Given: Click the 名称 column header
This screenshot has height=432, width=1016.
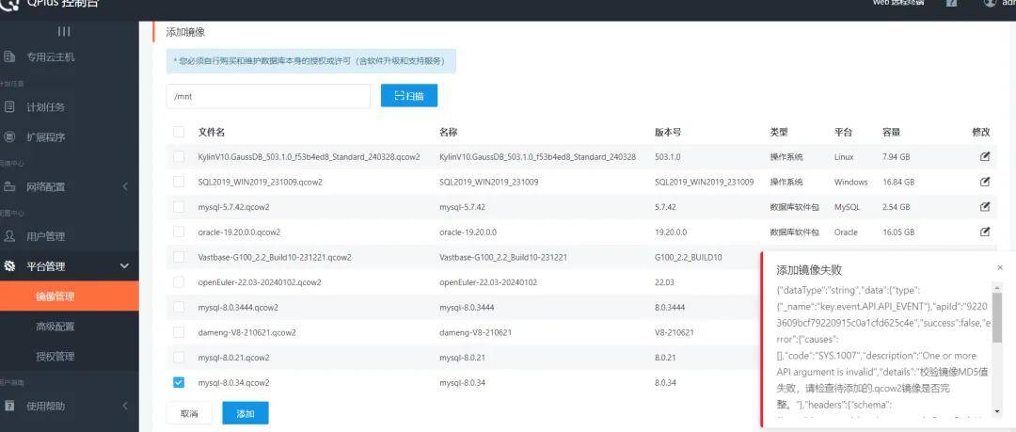Looking at the screenshot, I should [449, 132].
